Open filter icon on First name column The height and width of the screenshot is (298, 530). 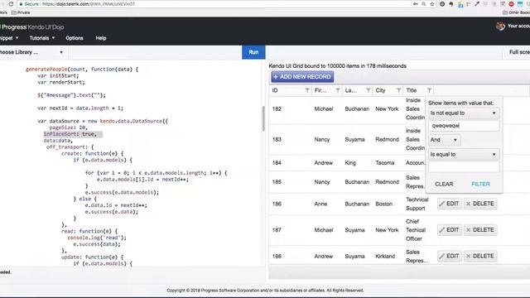(x=337, y=90)
